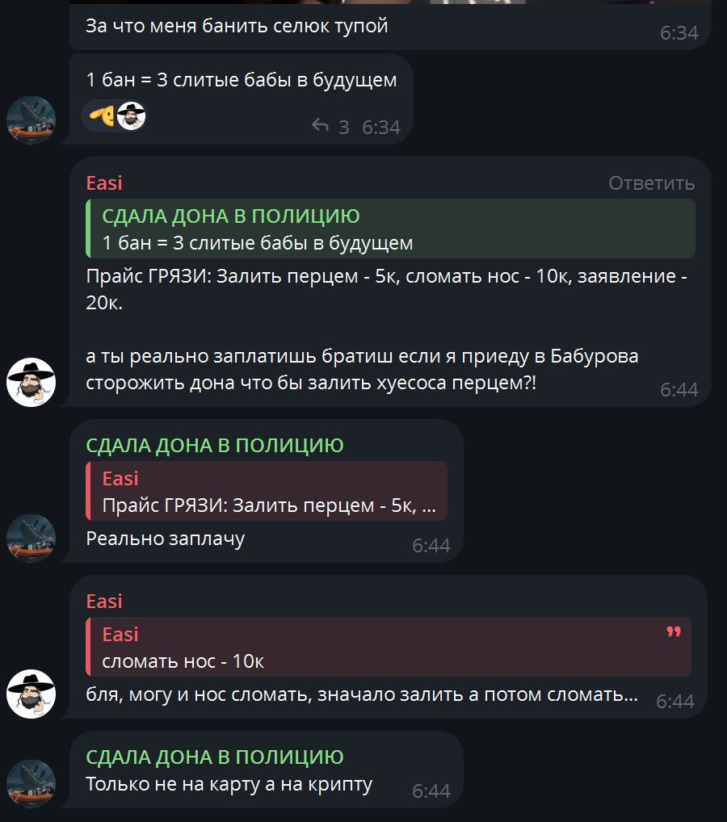The image size is (727, 822).
Task: Open the Titanic avatar next to the crypto message
Action: click(x=31, y=784)
